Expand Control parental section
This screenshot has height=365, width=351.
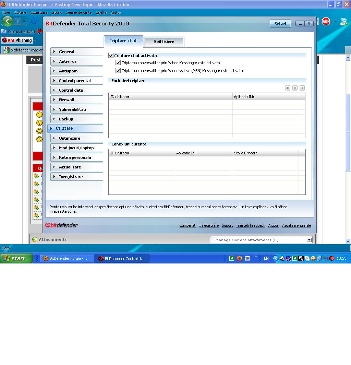(77, 81)
